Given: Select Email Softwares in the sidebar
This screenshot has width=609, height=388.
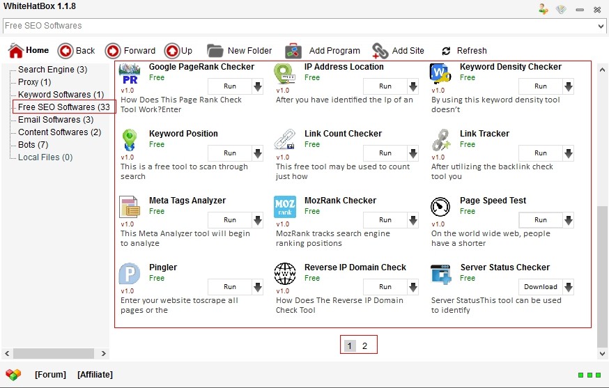Looking at the screenshot, I should pyautogui.click(x=54, y=120).
